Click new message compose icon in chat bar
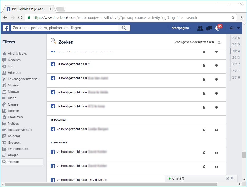This screenshot has height=187, width=247. click(x=227, y=178)
